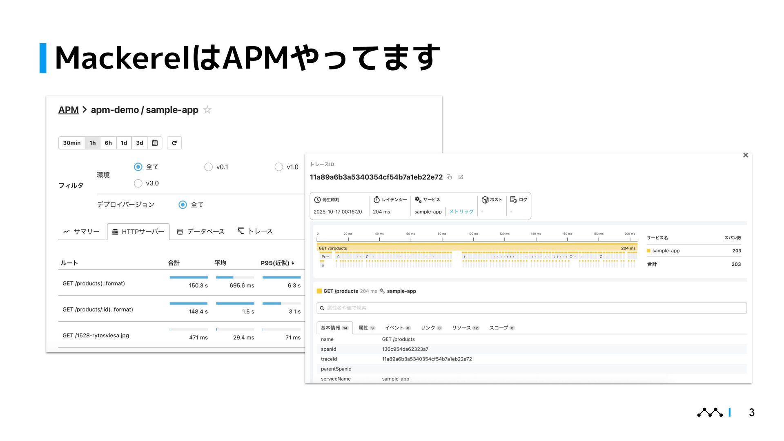This screenshot has height=441, width=784.
Task: Click the yellow GET /products span bar
Action: pyautogui.click(x=476, y=248)
